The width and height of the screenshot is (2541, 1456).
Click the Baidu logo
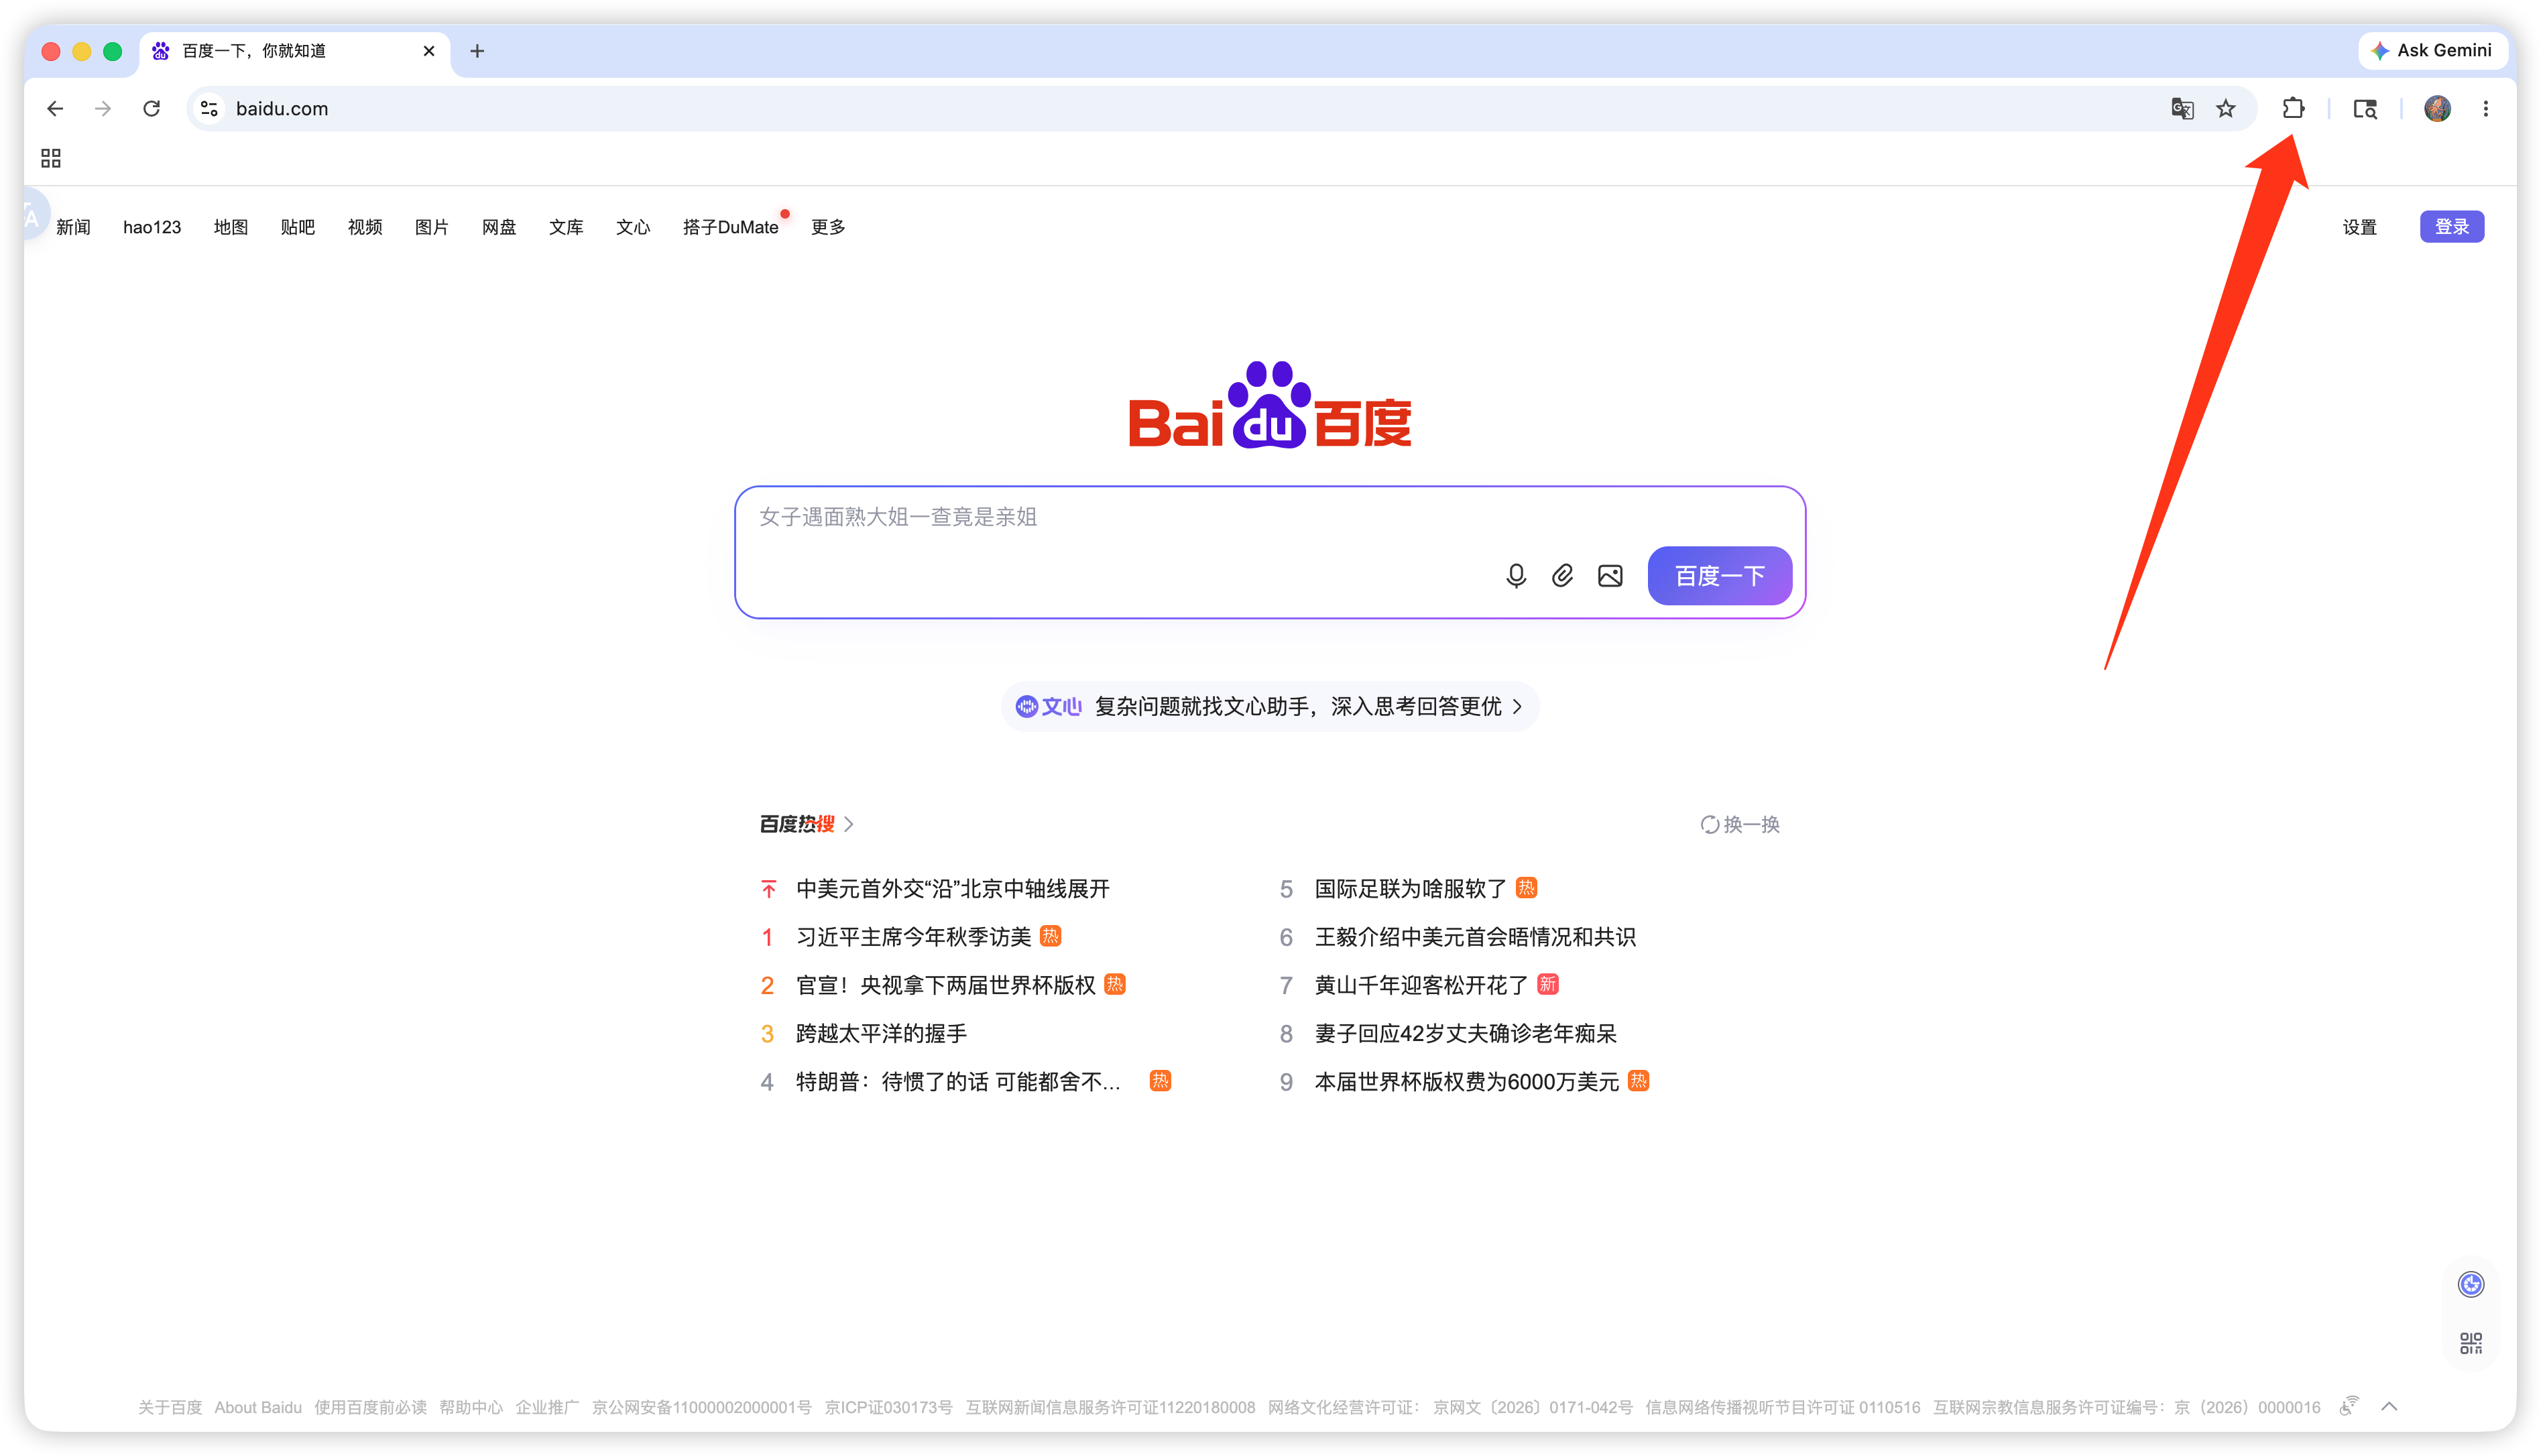point(1270,405)
